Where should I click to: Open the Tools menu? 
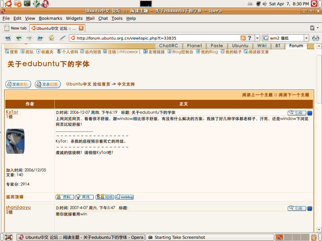[x=117, y=19]
